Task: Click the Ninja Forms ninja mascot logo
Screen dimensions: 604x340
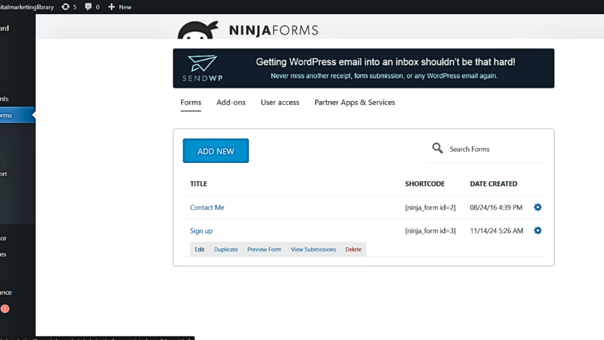Action: 198,28
